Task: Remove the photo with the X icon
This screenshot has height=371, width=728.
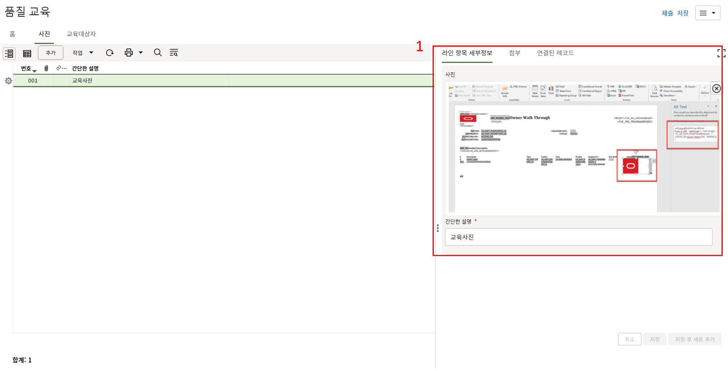Action: click(x=716, y=88)
